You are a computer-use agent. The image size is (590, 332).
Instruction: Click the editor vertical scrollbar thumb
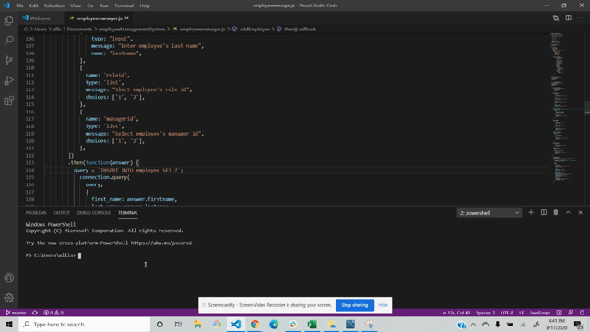[x=587, y=107]
